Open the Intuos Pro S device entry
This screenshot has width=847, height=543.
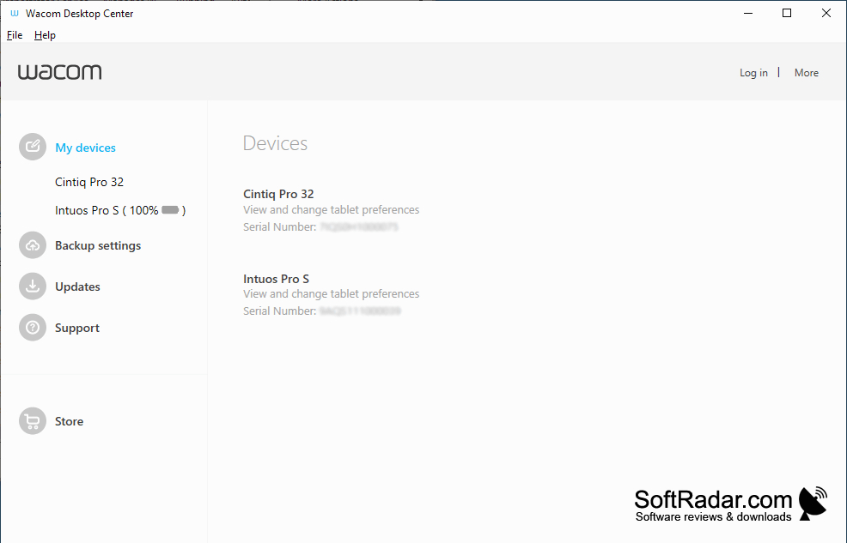pyautogui.click(x=276, y=279)
